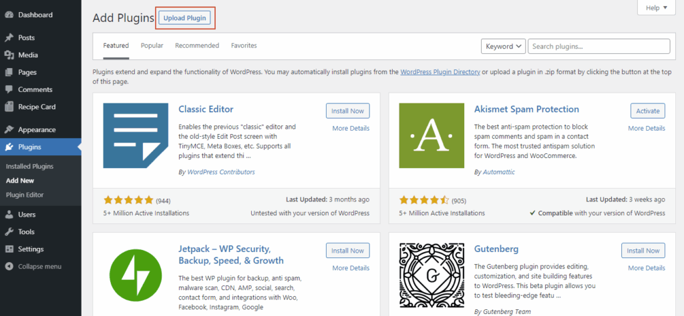Open Appearance using the paintbrush icon
The image size is (684, 316).
9,130
